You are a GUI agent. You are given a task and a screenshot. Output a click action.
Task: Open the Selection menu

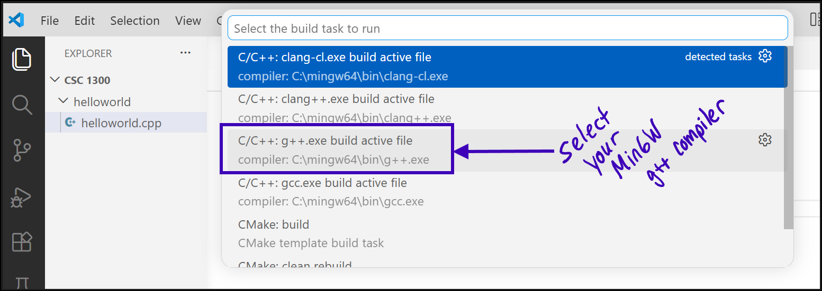(x=135, y=21)
